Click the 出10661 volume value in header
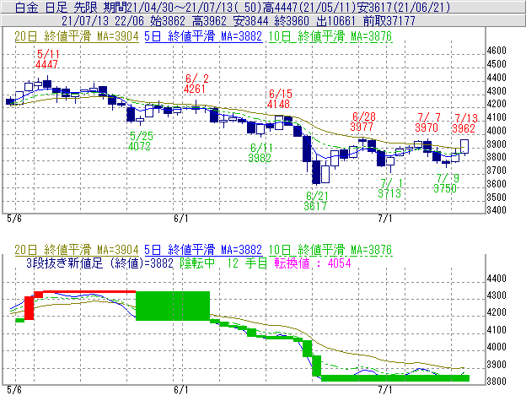Viewport: 526px width, 401px height. tap(335, 21)
